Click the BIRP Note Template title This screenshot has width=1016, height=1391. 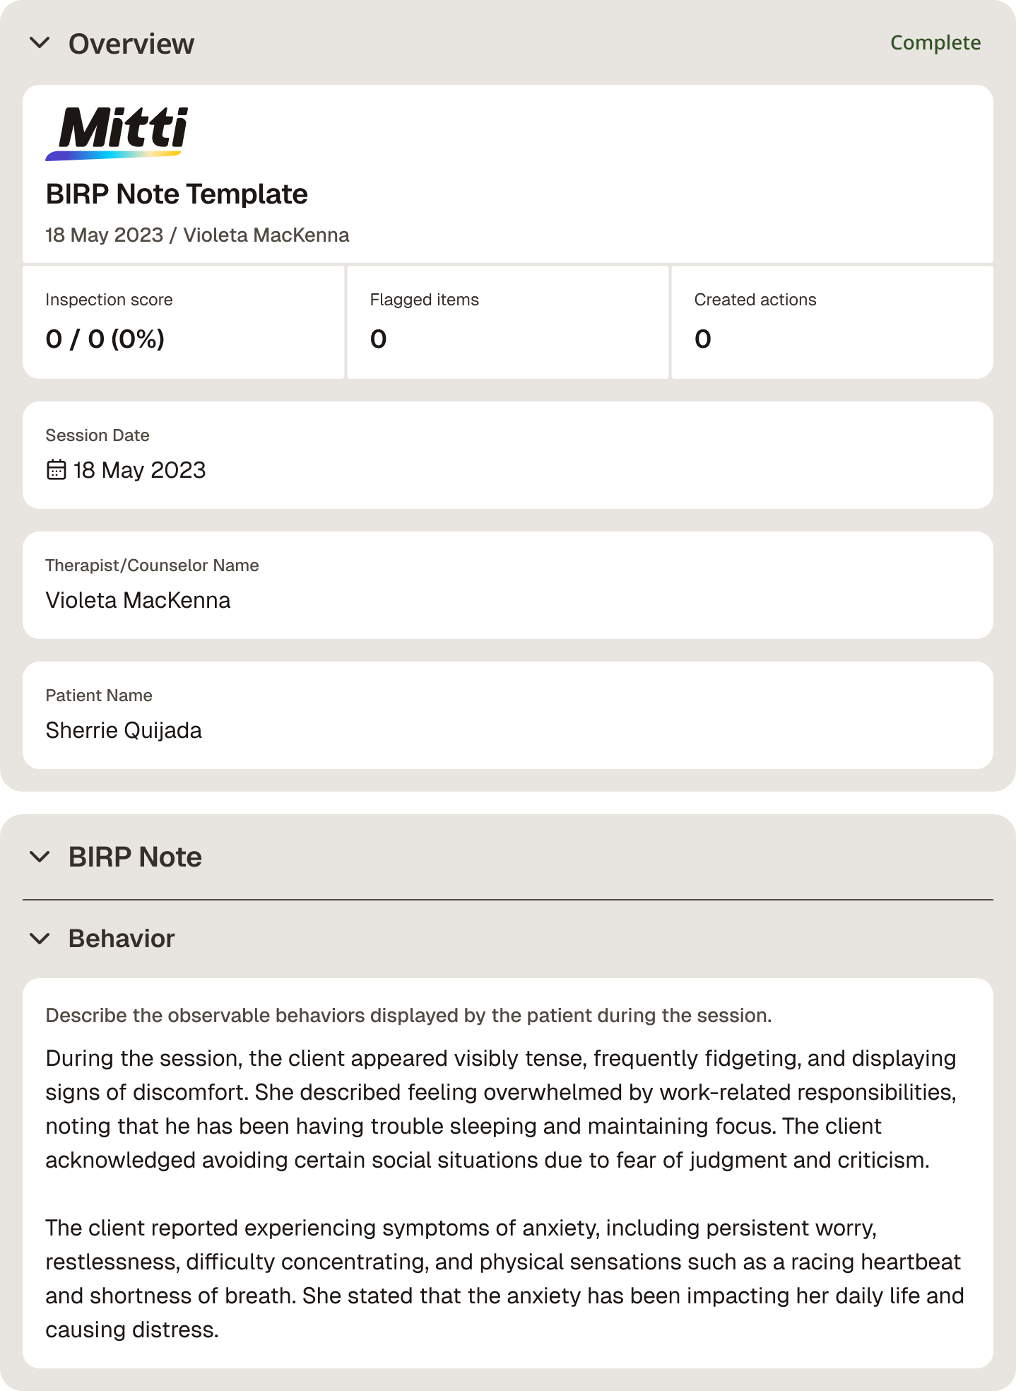click(177, 194)
